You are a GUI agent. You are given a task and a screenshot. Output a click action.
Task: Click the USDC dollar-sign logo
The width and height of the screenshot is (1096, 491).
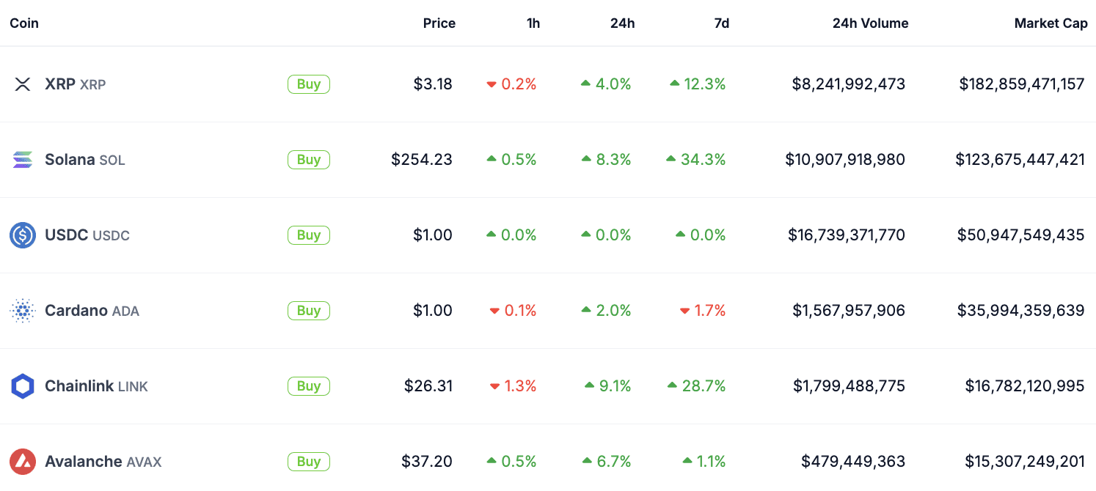[x=23, y=235]
